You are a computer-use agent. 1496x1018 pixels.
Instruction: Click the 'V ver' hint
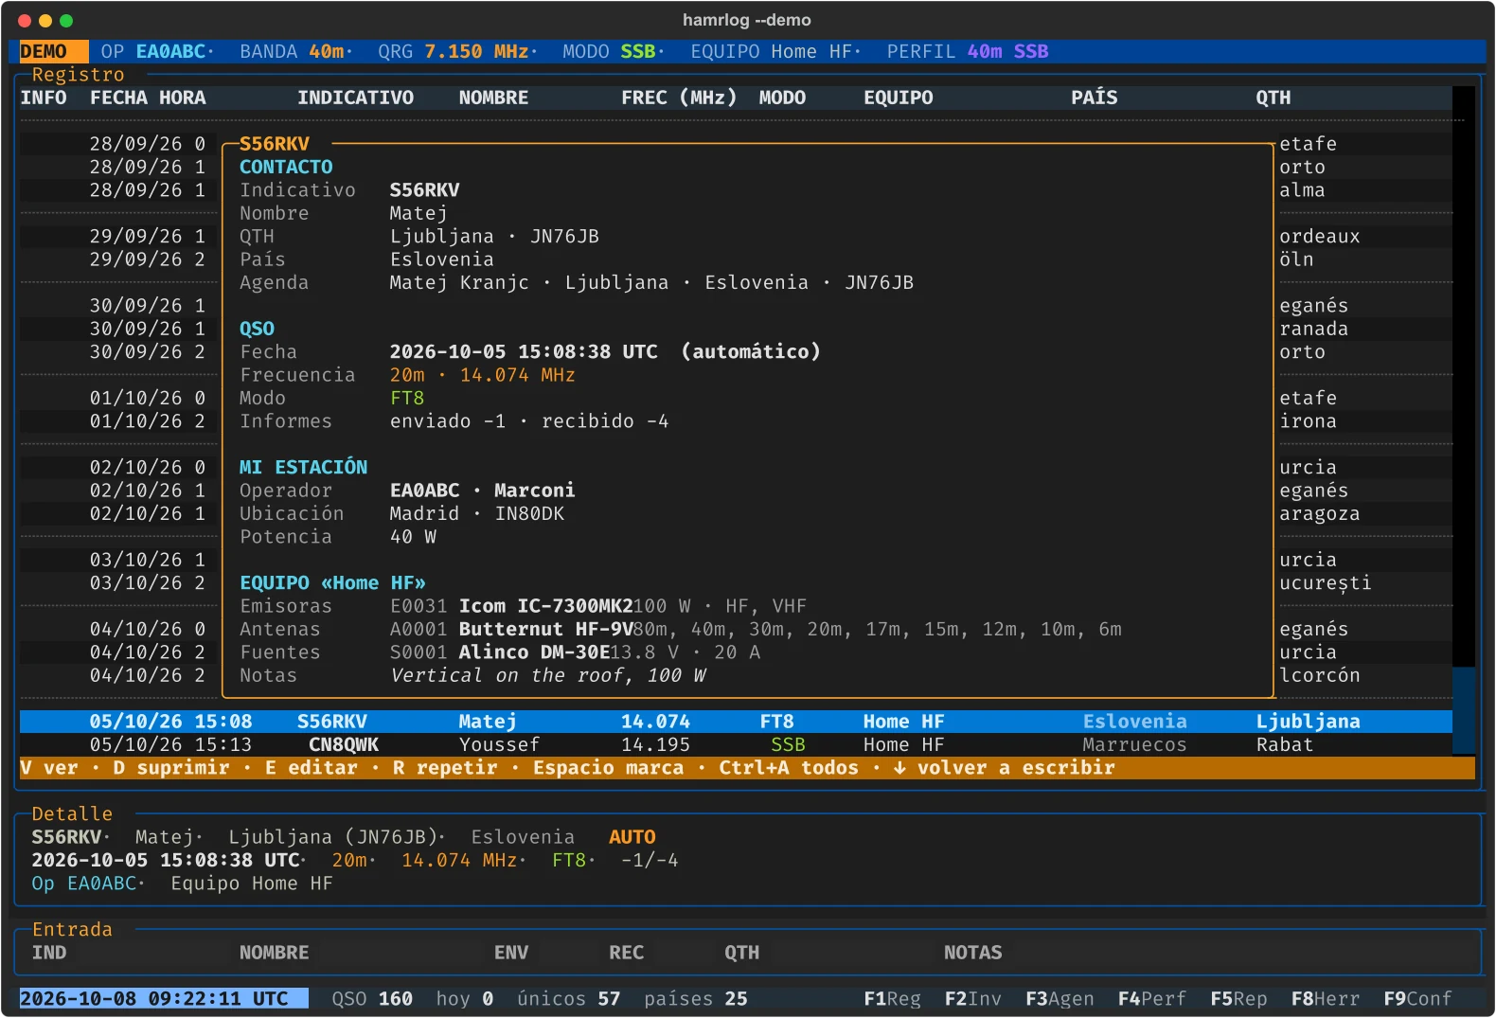pos(49,767)
